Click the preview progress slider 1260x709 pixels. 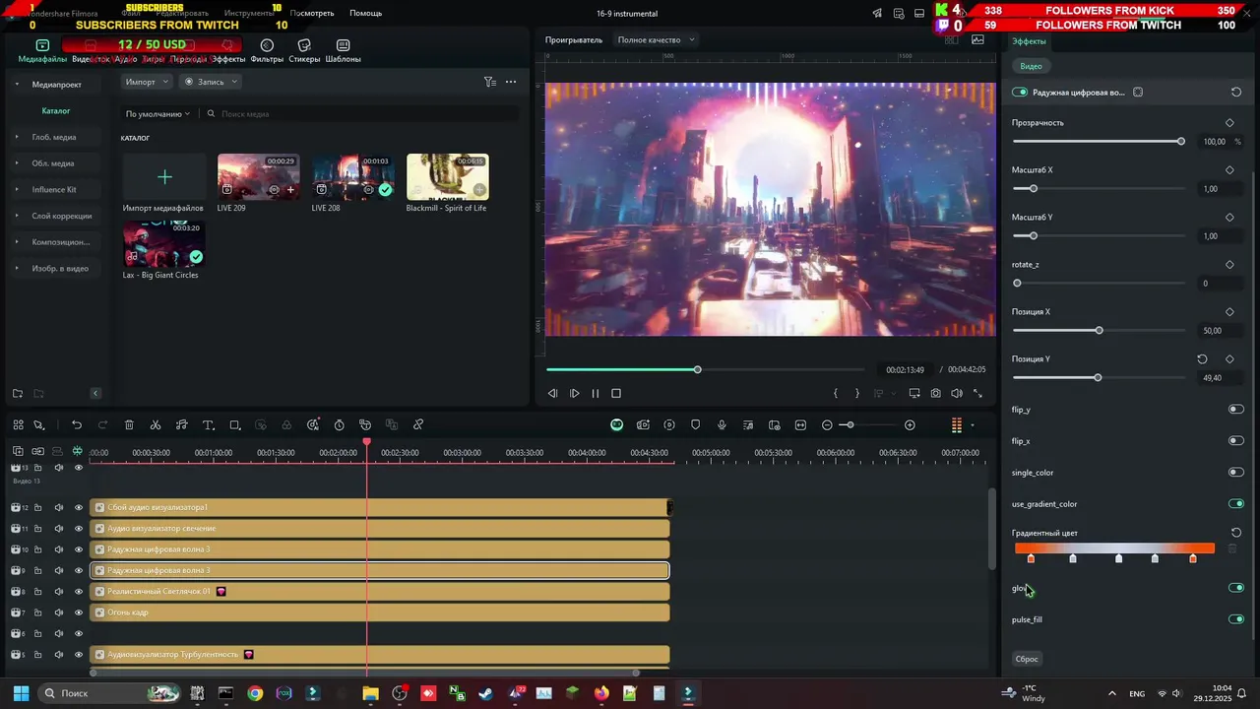pos(704,370)
